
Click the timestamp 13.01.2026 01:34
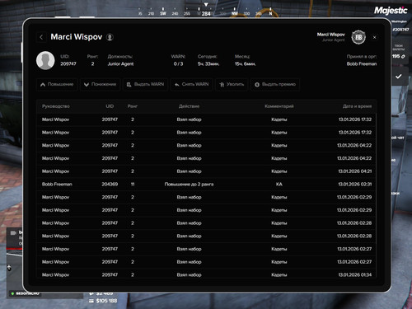coord(355,275)
